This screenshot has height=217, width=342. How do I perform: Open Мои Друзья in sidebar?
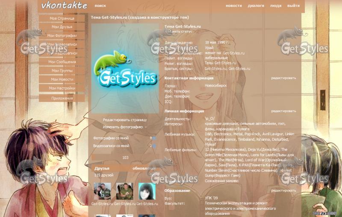pos(62,27)
